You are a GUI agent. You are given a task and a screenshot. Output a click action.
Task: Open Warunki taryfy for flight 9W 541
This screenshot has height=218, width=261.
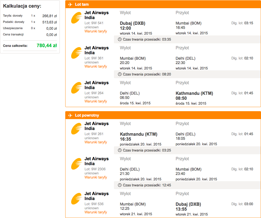(96, 31)
